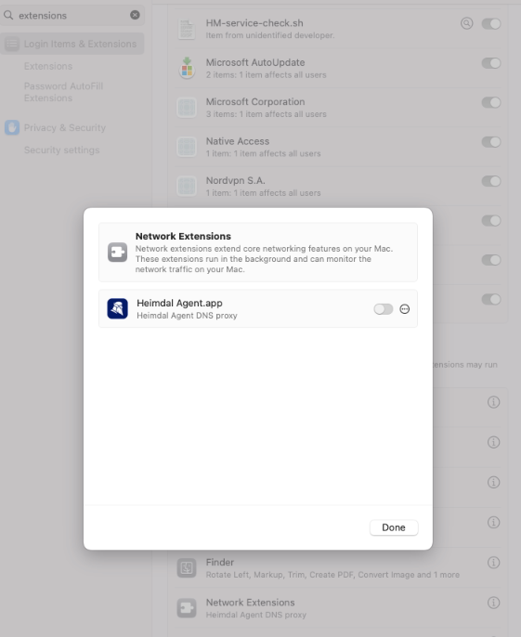Clear the extensions search field
Screen dimensions: 521x637
click(x=135, y=15)
